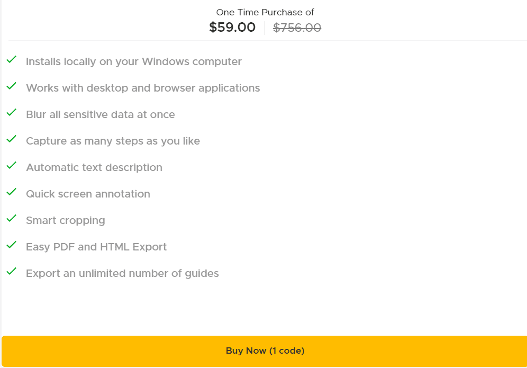The width and height of the screenshot is (527, 368).
Task: Click the Quick screen annotation feature text
Action: tap(88, 194)
